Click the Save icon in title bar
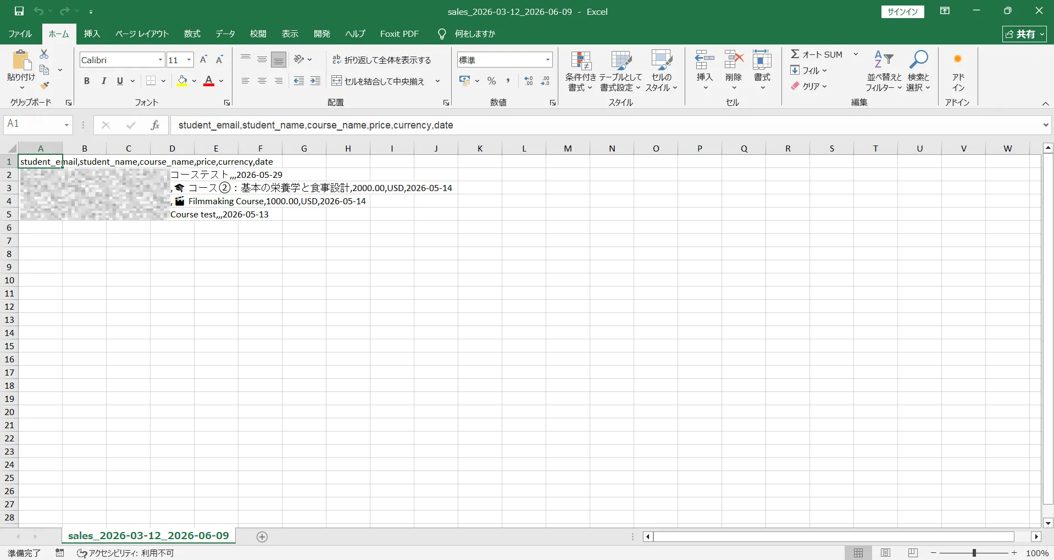The height and width of the screenshot is (560, 1054). pyautogui.click(x=19, y=11)
